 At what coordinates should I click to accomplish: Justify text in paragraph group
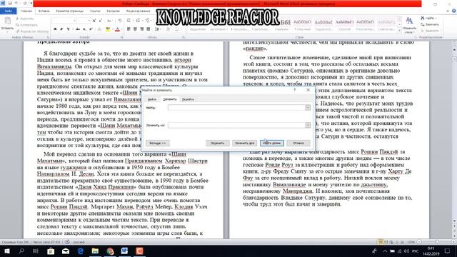[x=149, y=29]
